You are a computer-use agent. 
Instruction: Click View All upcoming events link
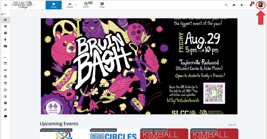(x=232, y=125)
